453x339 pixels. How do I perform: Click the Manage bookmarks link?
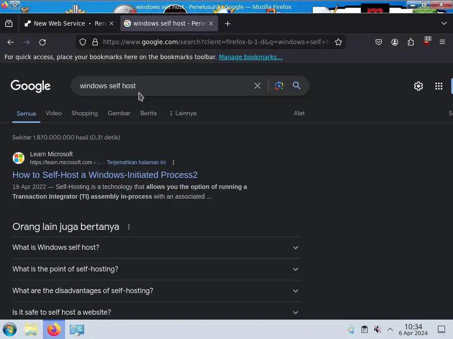(x=250, y=57)
